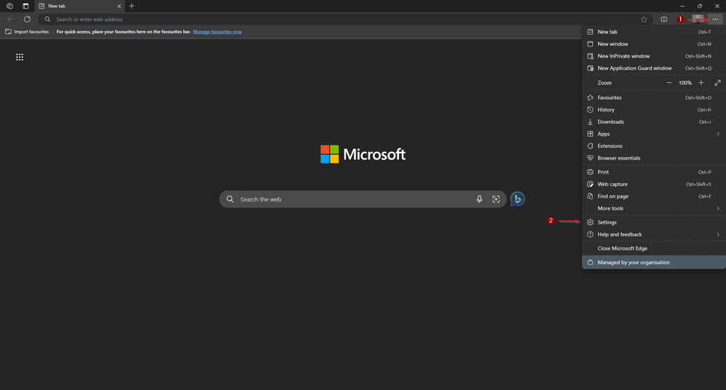Click the search magnifier in web search box
Viewport: 726px width, 390px height.
tap(230, 199)
